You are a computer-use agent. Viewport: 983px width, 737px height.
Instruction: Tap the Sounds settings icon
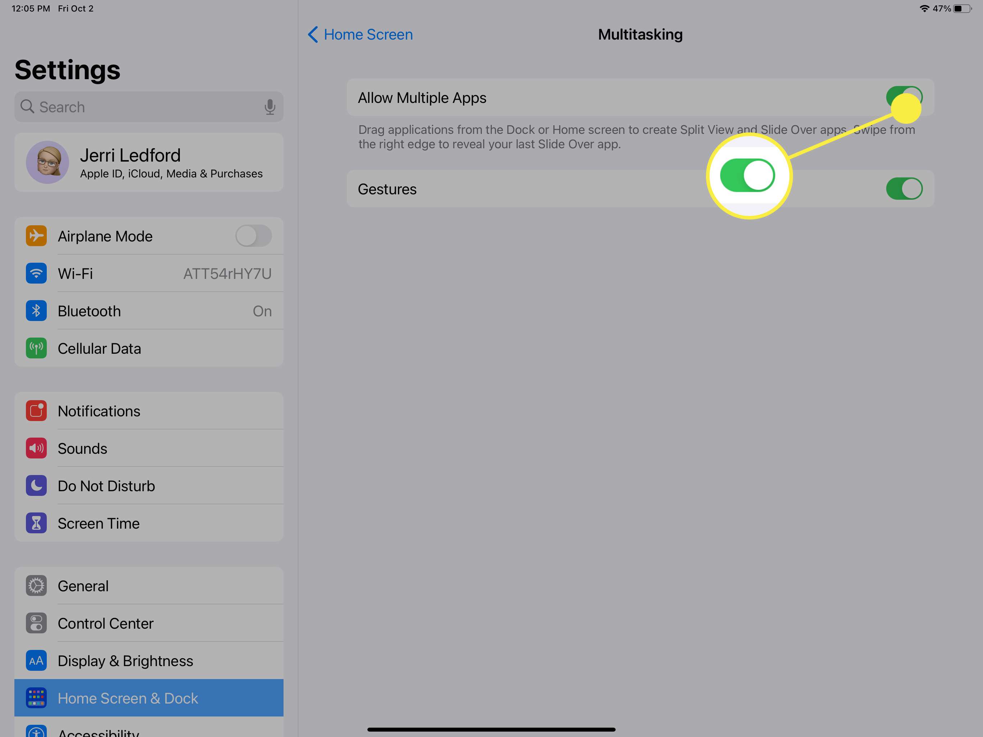[36, 449]
